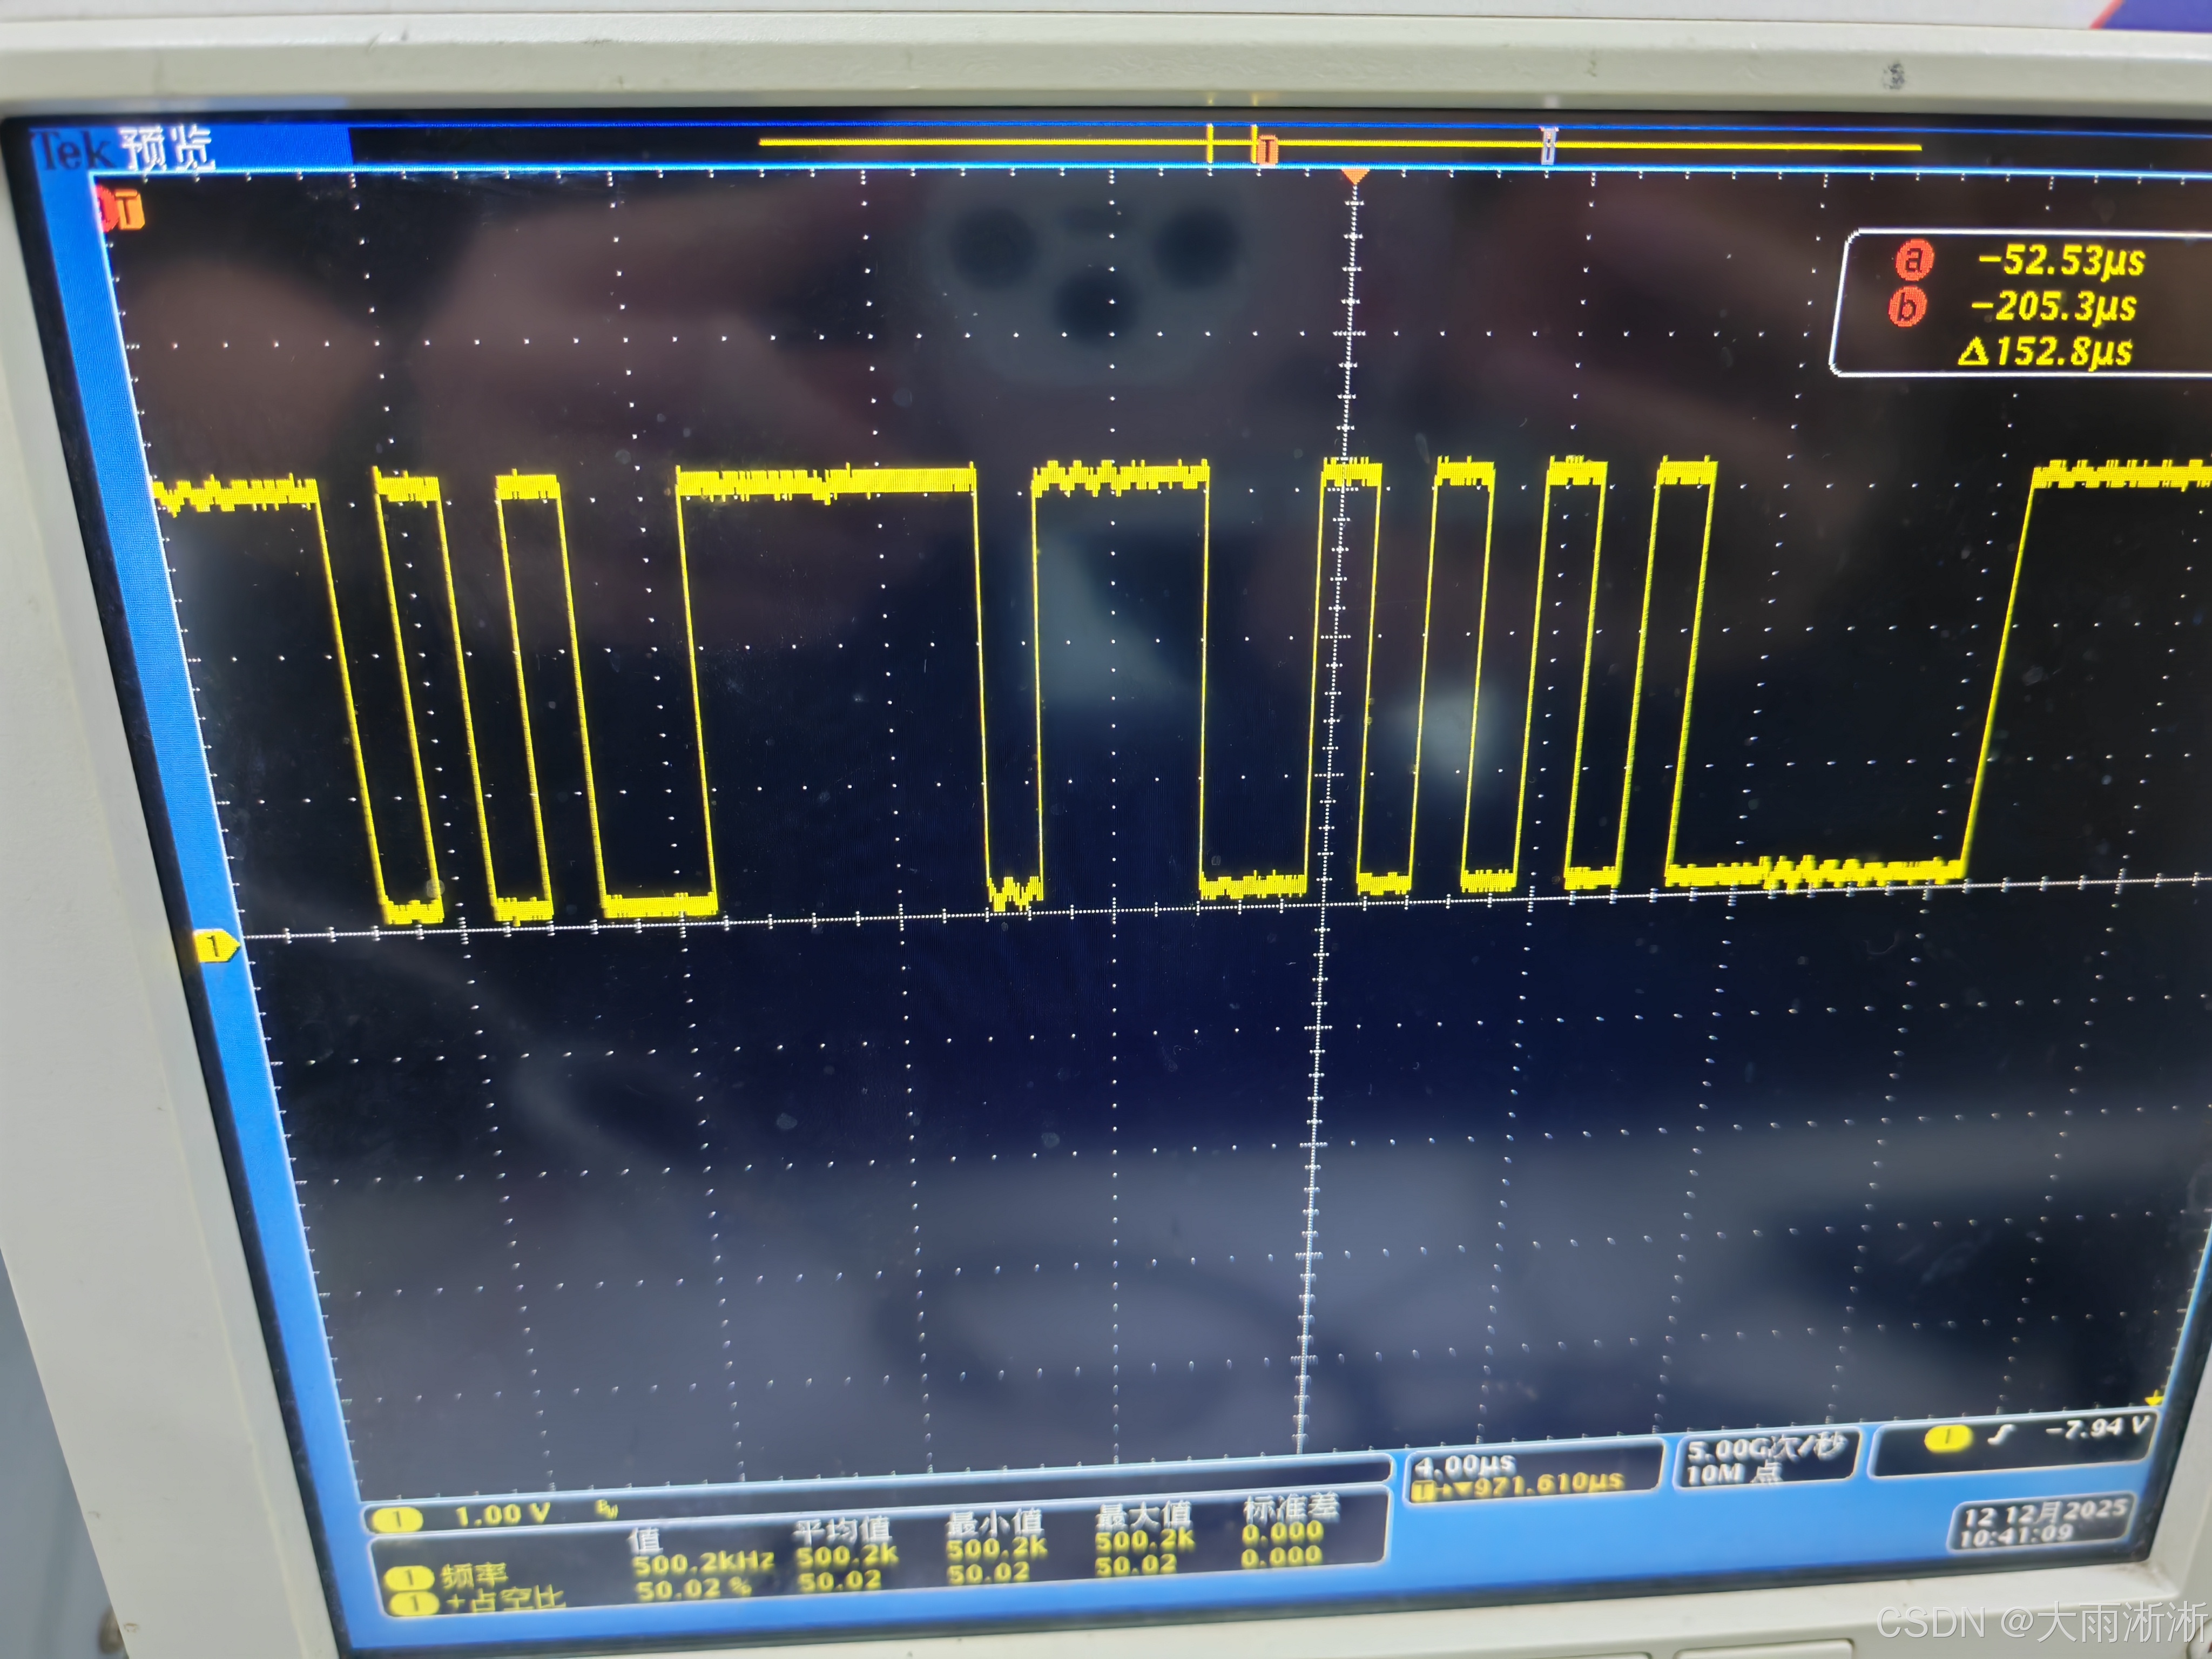Click the Tek 预览 status label
Viewport: 2212px width, 1659px height.
click(125, 150)
